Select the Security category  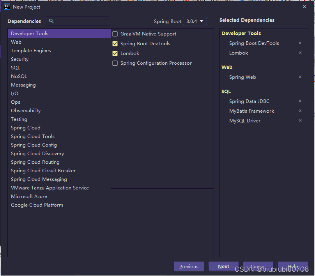tap(59, 59)
